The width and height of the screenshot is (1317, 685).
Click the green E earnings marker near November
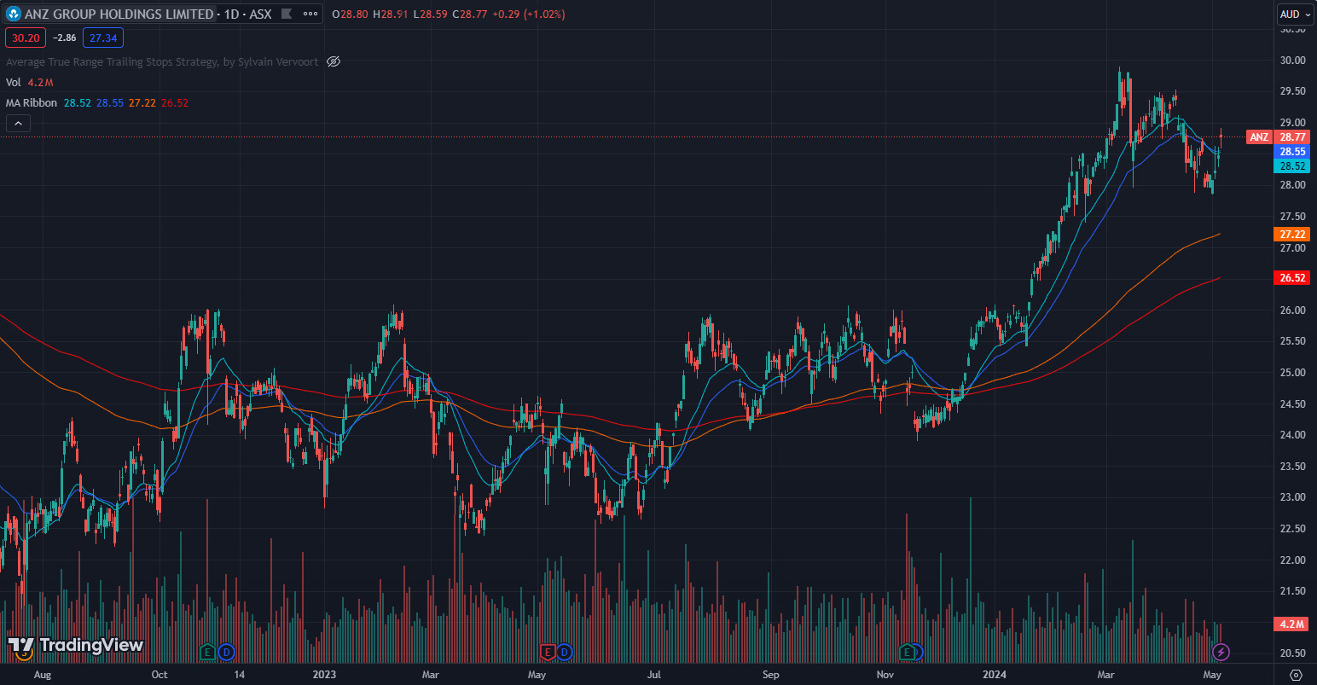click(908, 653)
